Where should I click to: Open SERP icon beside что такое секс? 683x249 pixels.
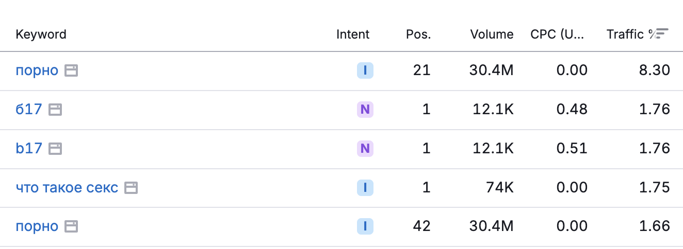pos(132,188)
